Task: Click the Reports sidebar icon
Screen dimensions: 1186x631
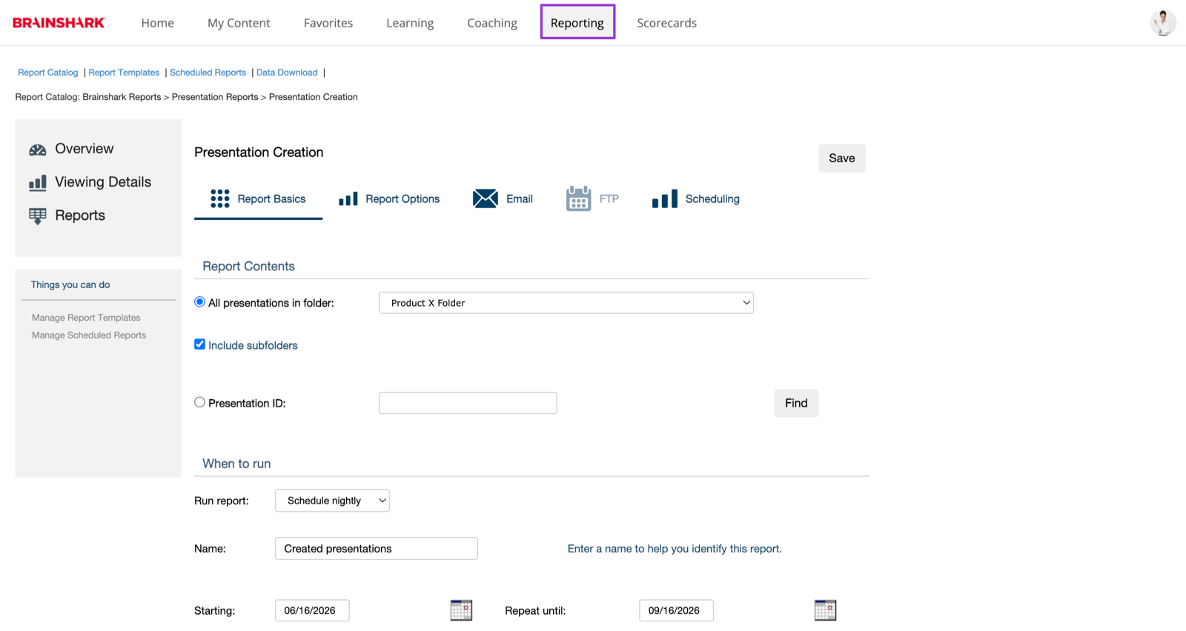Action: coord(38,216)
